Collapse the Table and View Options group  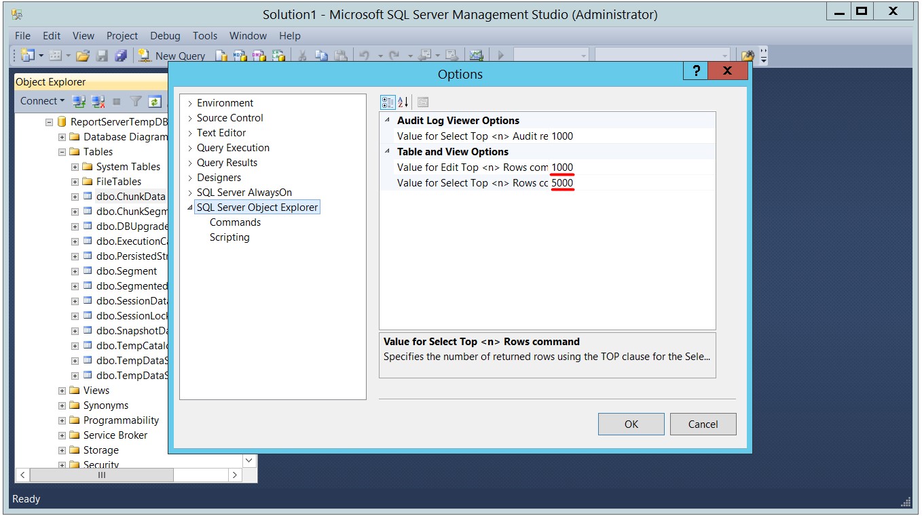pyautogui.click(x=388, y=152)
